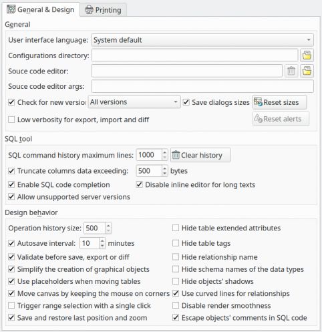Screen dimensions: 322x332
Task: Click the Clear history button
Action: (200, 155)
